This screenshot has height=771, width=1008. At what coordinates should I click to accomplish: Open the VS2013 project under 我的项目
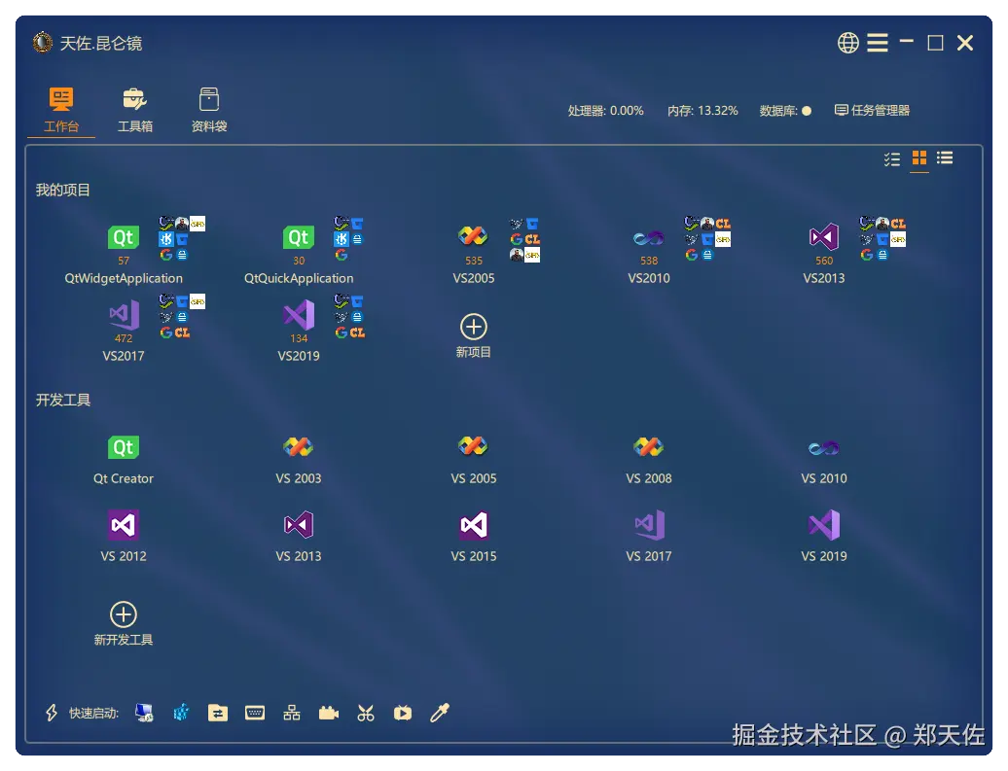(823, 254)
